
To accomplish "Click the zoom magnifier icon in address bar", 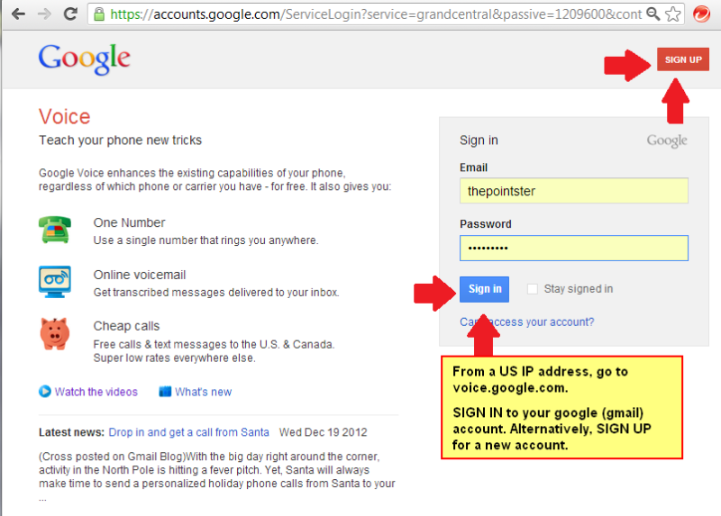I will [653, 14].
